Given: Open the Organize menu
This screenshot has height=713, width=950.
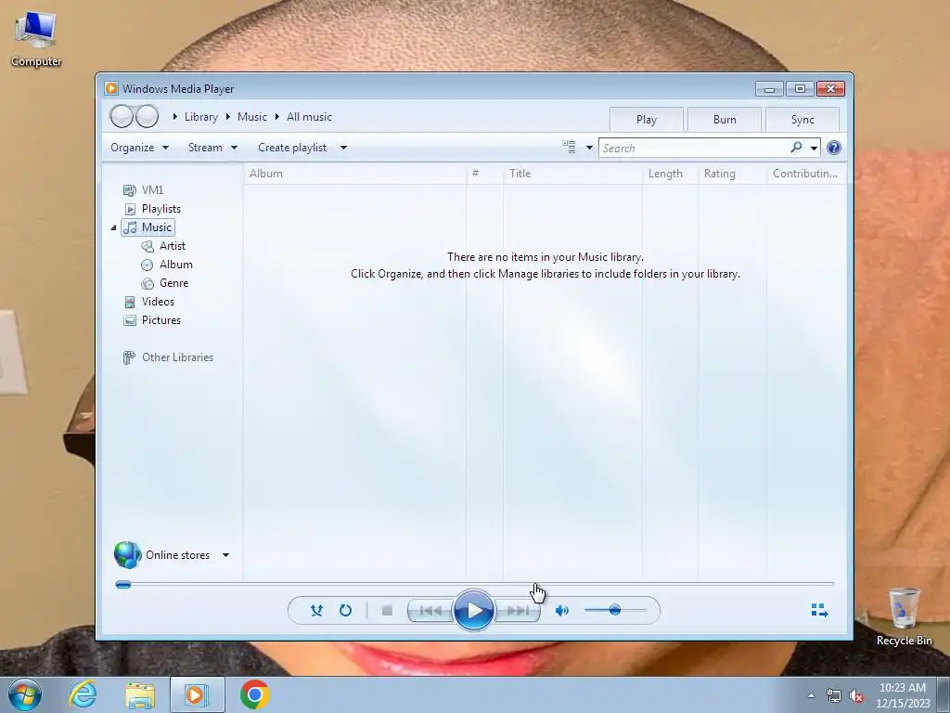Looking at the screenshot, I should [139, 148].
